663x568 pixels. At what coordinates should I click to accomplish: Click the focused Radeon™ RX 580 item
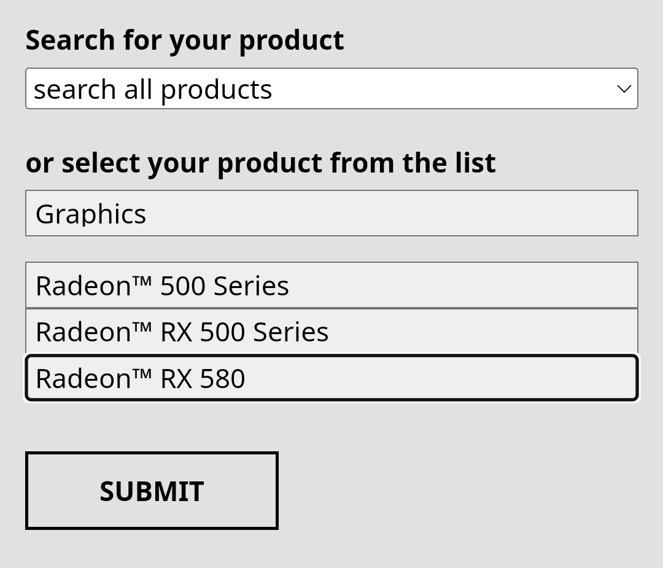click(331, 378)
